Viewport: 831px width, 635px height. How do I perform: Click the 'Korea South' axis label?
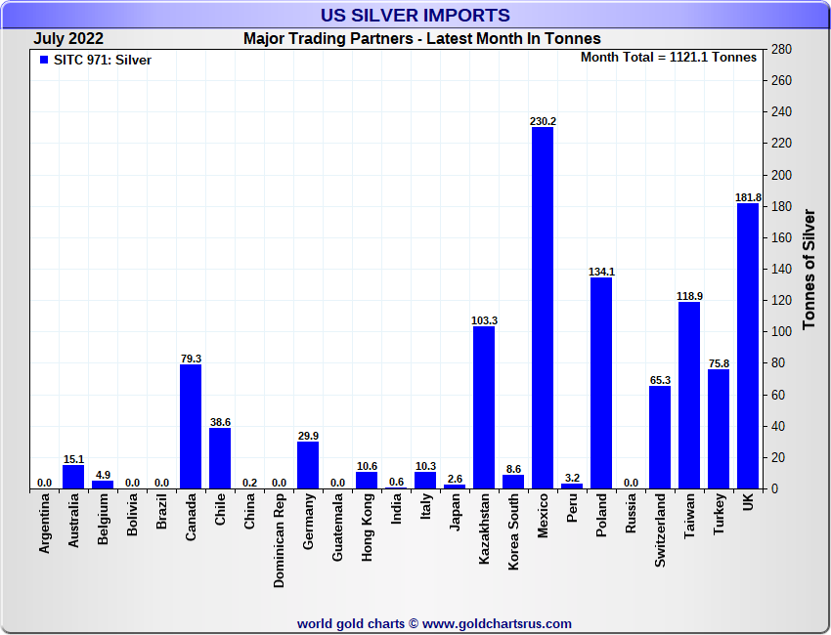tap(513, 531)
